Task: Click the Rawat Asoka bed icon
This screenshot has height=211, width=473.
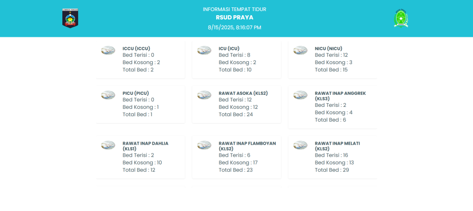Action: point(204,95)
